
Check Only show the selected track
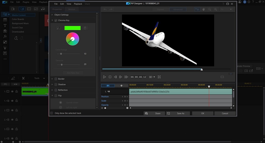tap(51, 113)
